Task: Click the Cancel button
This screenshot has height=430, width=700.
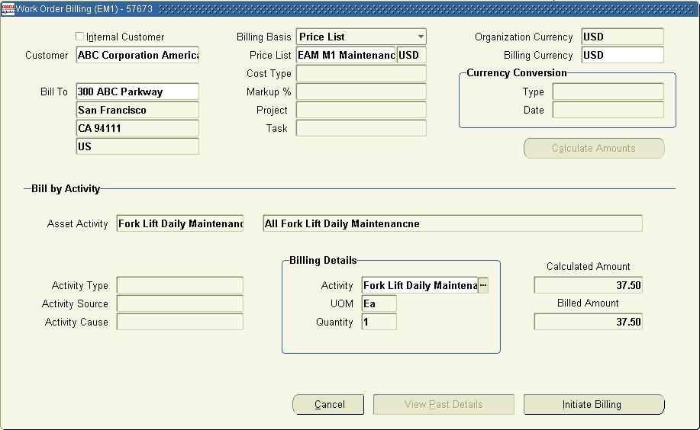Action: coord(328,405)
